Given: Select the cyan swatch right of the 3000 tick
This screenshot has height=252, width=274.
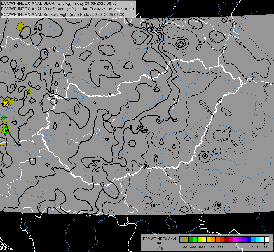Looking at the screenshot, I should [x=258, y=239].
